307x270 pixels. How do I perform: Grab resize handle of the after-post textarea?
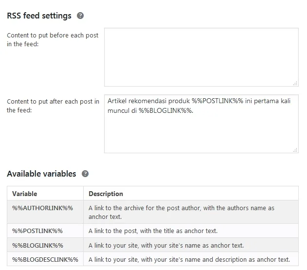click(295, 150)
